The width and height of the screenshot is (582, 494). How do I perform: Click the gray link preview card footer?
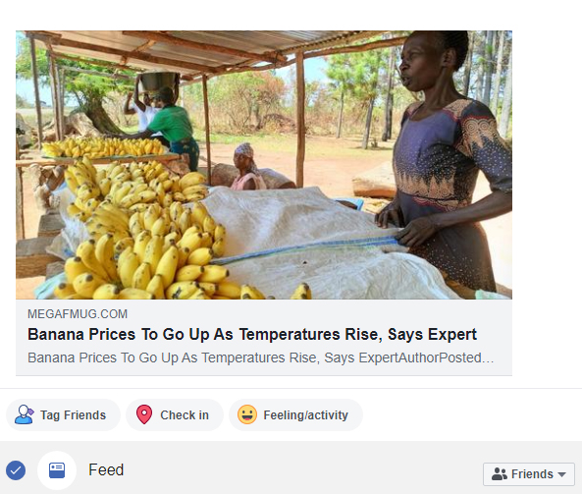pos(264,337)
